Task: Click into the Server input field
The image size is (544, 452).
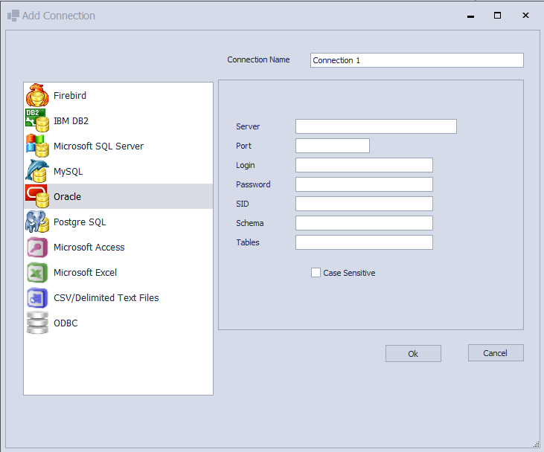Action: 376,126
